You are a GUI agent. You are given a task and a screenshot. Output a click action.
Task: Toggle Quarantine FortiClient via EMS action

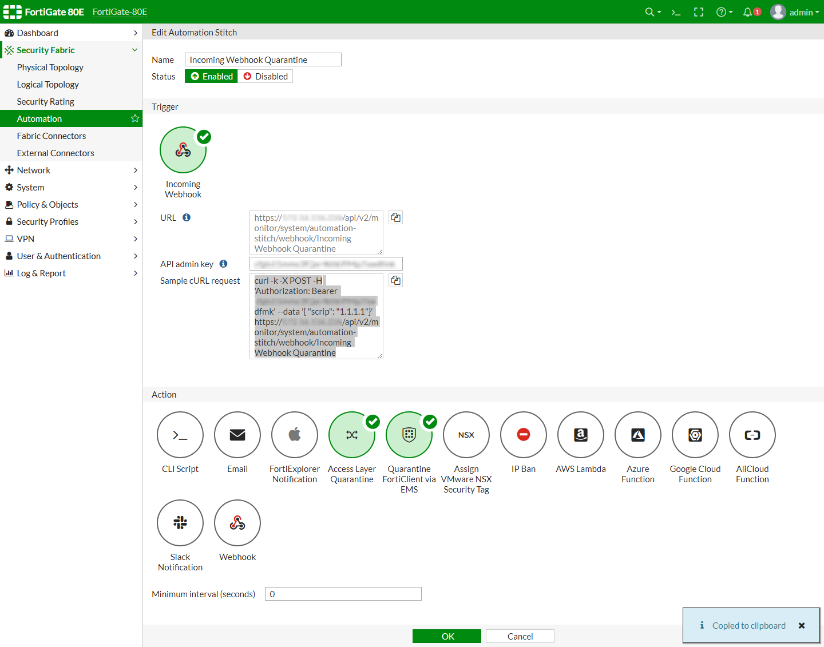coord(409,435)
